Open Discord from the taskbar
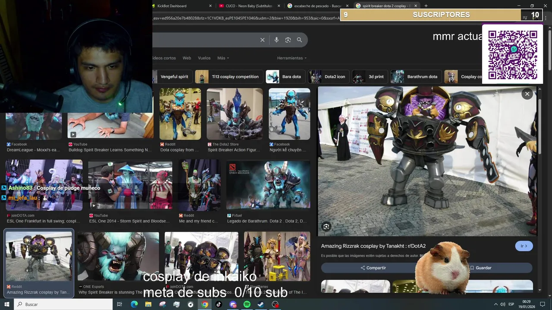The height and width of the screenshot is (310, 552). click(233, 304)
